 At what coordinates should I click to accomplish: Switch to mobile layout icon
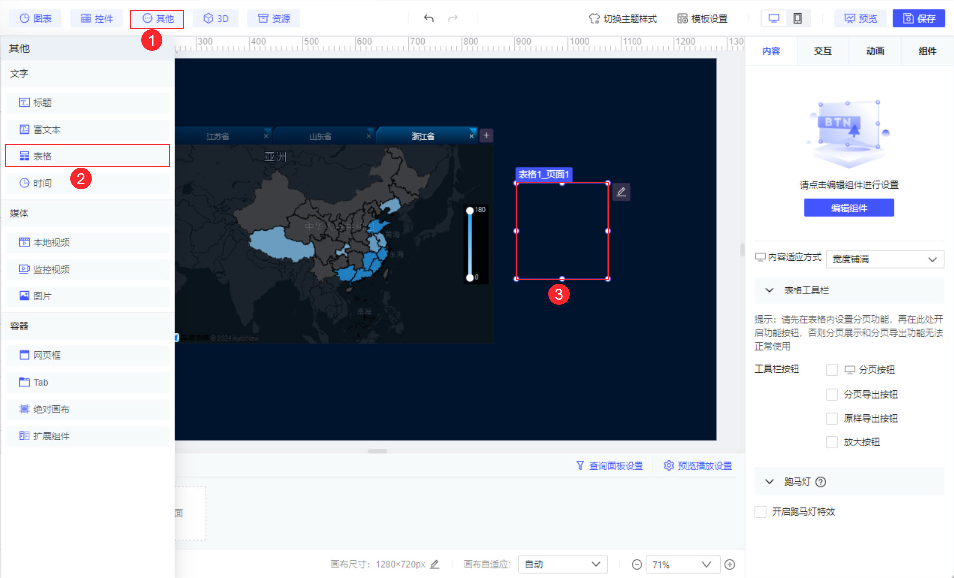pyautogui.click(x=797, y=18)
